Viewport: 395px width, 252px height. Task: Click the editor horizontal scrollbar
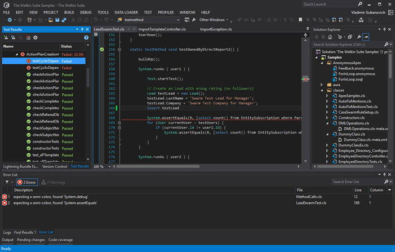point(158,166)
